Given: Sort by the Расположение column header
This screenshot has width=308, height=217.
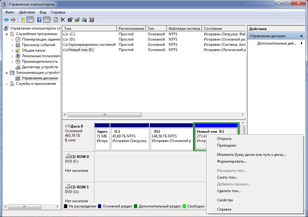Looking at the screenshot, I should click(x=131, y=28).
